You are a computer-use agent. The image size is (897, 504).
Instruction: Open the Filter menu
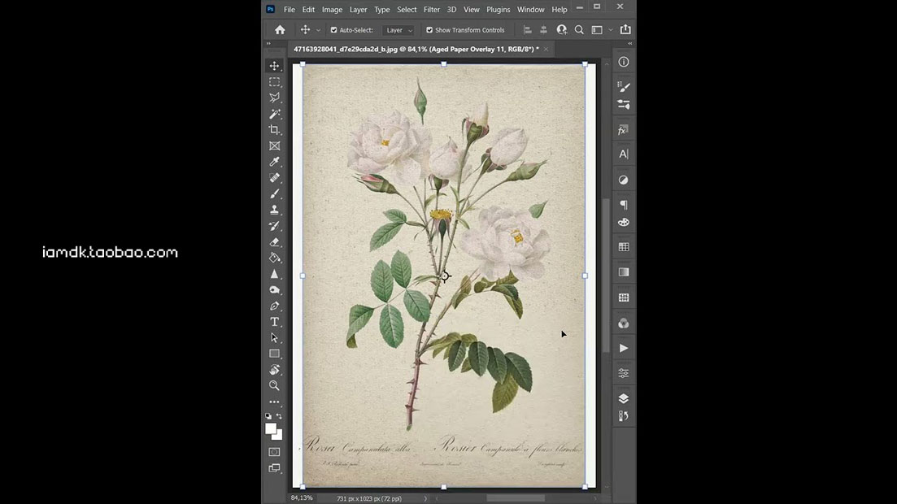[431, 9]
